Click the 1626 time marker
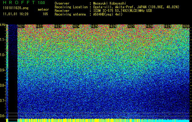192x122 pixels. pyautogui.click(x=113, y=26)
